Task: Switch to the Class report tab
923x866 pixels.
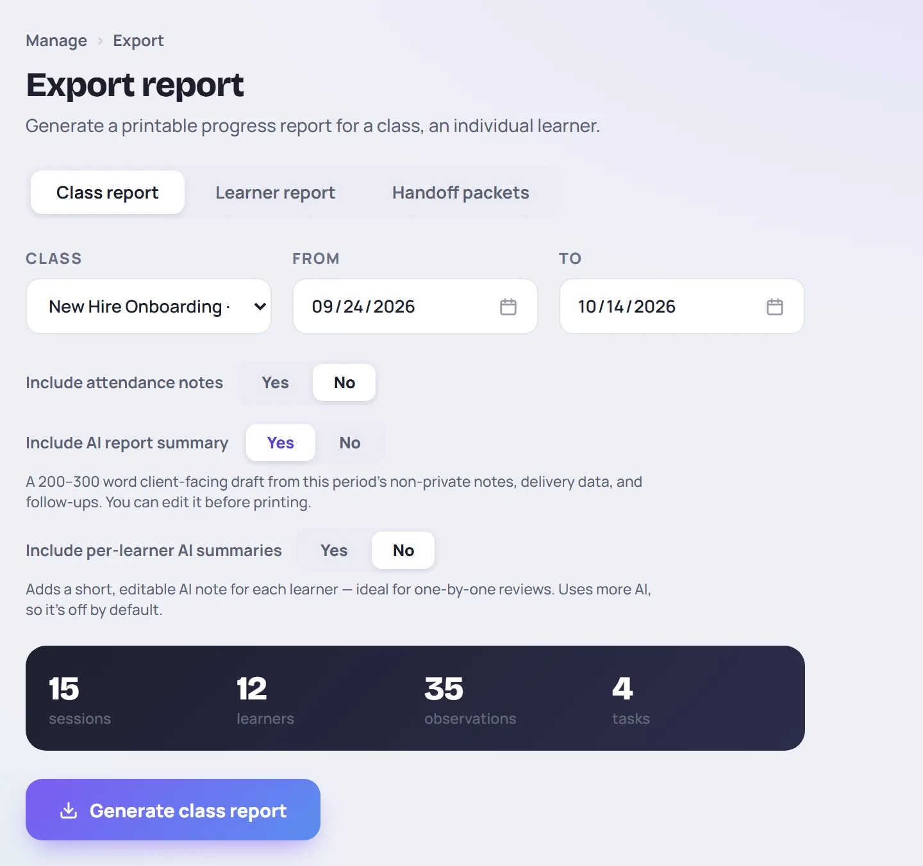Action: 108,192
